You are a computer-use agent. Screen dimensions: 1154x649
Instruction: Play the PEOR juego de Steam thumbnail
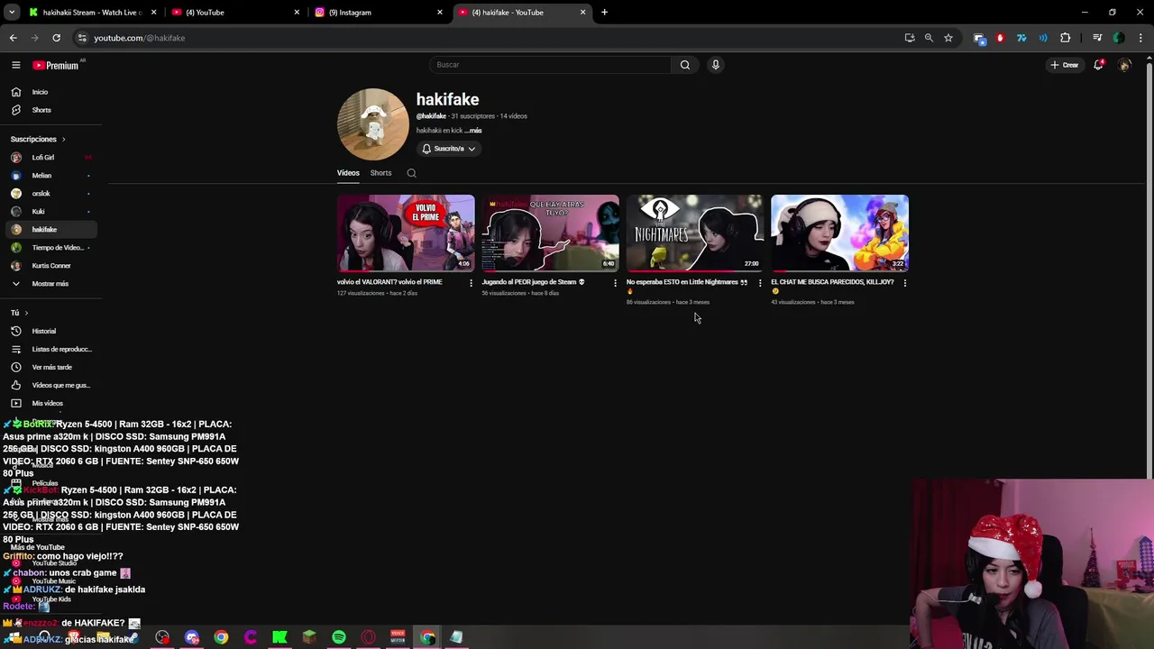click(550, 233)
